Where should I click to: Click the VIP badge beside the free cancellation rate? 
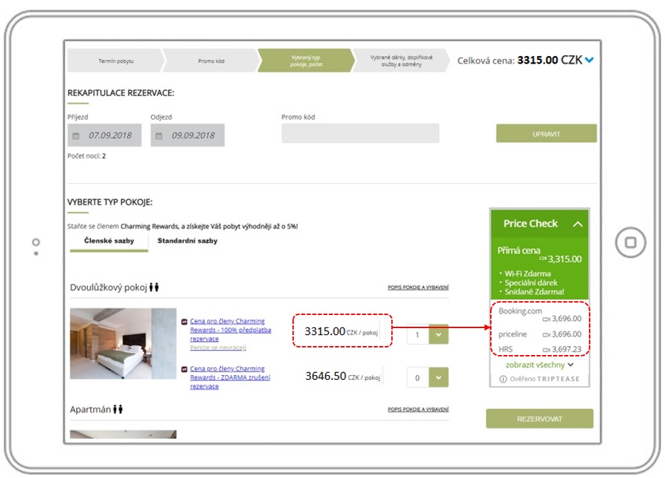tap(184, 370)
